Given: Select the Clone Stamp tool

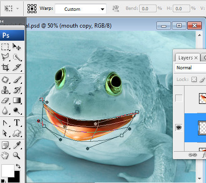Looking at the screenshot, I should point(5,90).
